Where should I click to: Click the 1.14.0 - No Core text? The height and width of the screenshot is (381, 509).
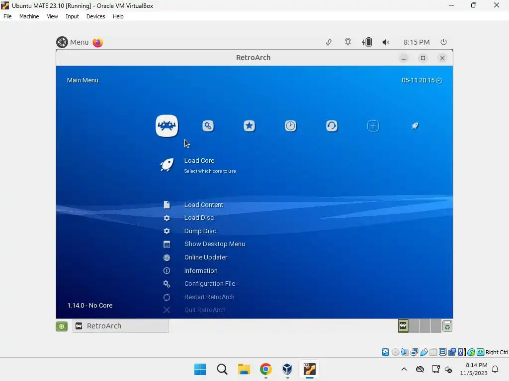(90, 306)
